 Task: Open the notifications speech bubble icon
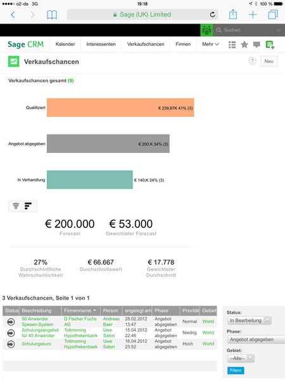coord(256,44)
